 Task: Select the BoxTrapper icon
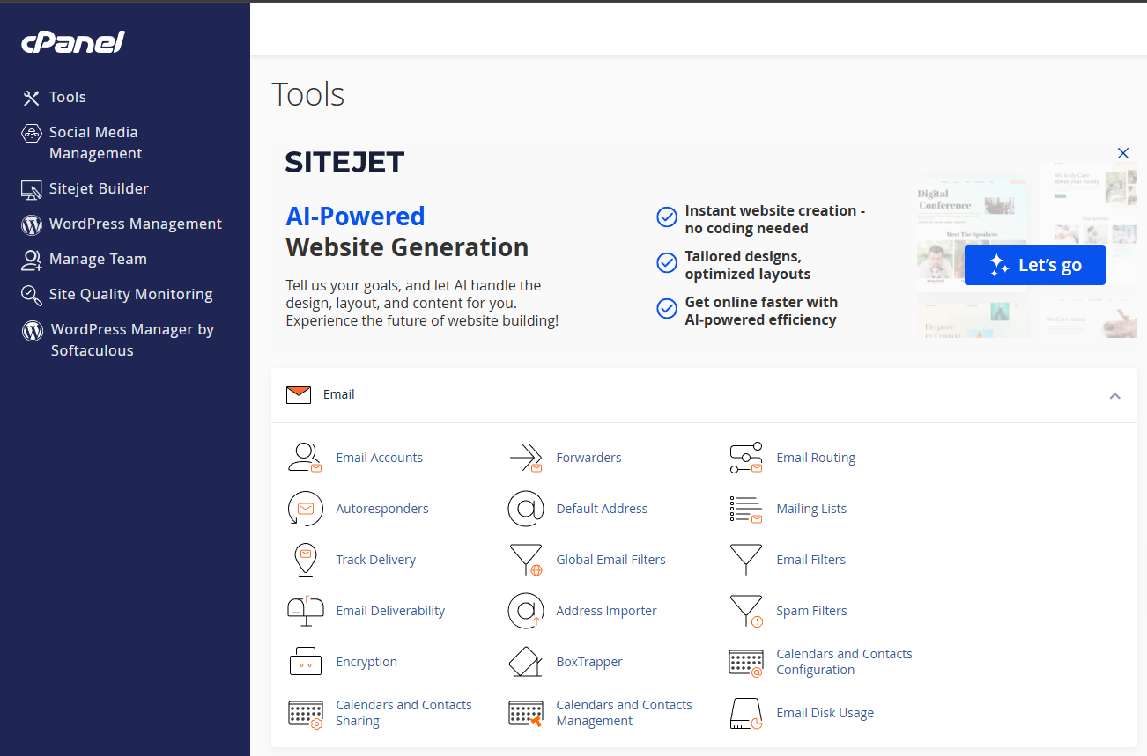click(x=526, y=661)
